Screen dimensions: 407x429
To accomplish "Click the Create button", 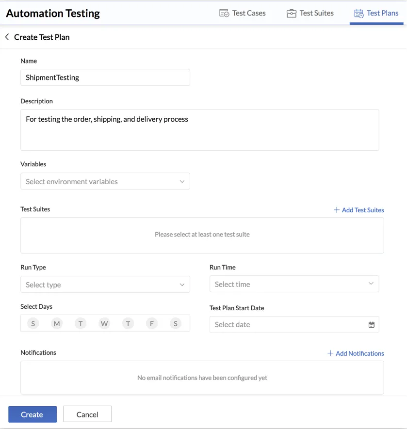I will [33, 414].
